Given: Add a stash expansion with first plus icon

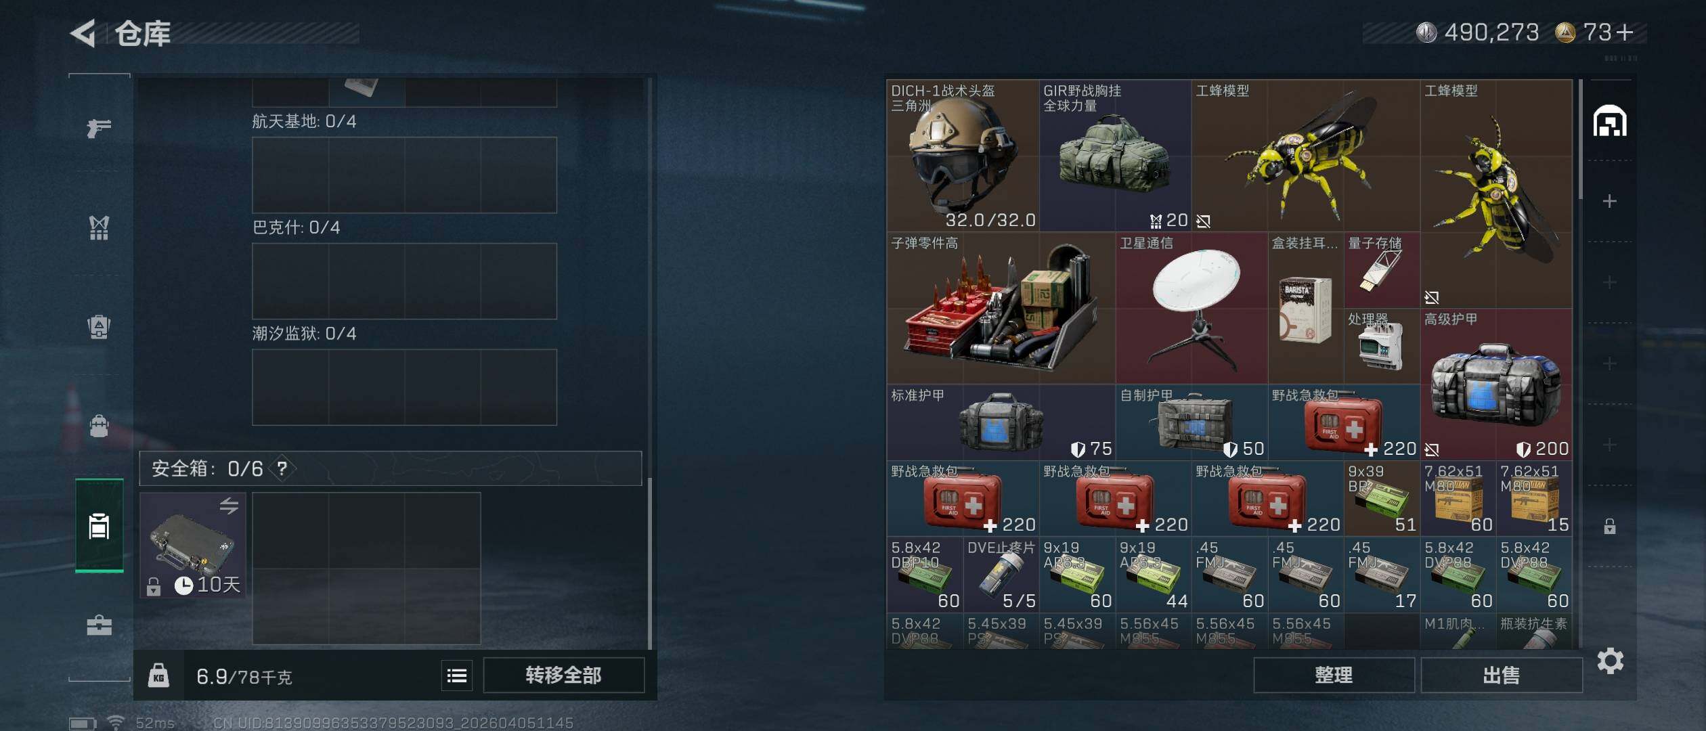Looking at the screenshot, I should 1610,201.
